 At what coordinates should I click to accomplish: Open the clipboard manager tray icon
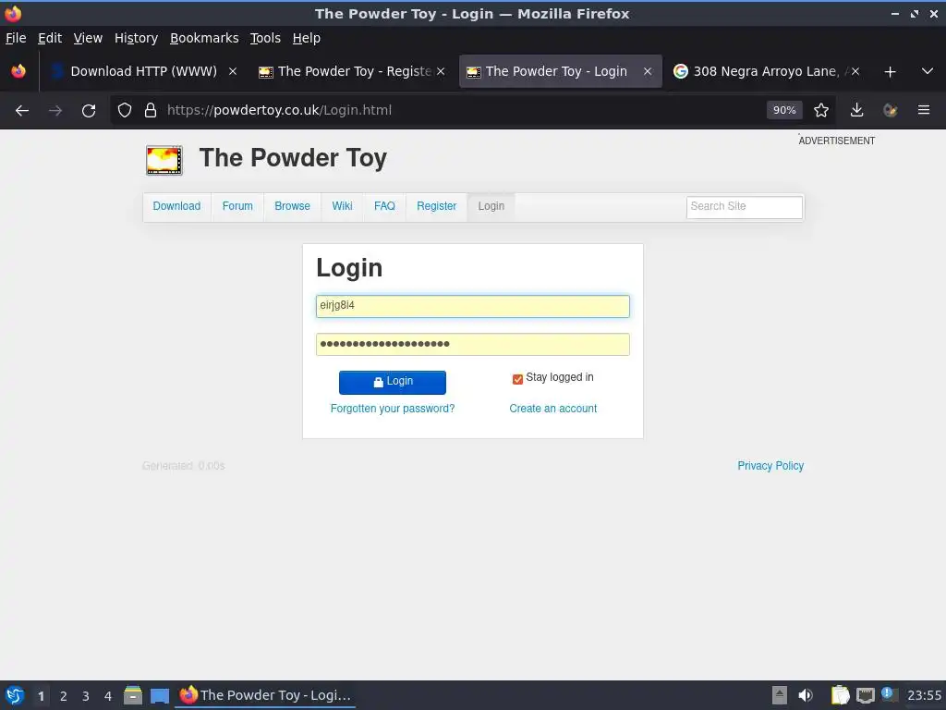tap(840, 695)
